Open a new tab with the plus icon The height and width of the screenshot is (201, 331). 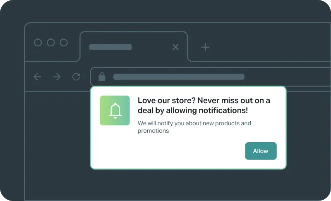205,47
